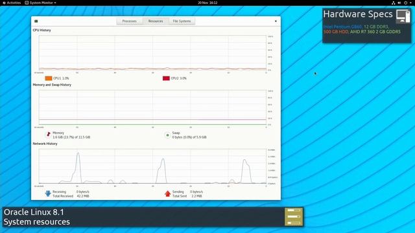Open the File Systems tab
The image size is (415, 233).
[182, 21]
